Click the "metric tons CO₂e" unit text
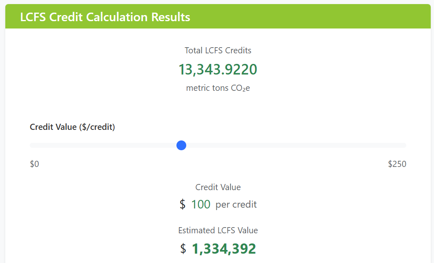This screenshot has height=263, width=434. 218,88
